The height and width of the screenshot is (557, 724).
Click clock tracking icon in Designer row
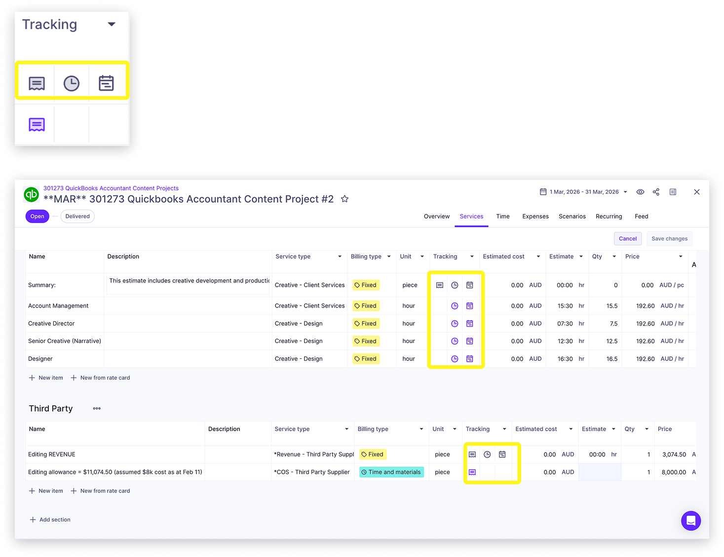tap(455, 359)
